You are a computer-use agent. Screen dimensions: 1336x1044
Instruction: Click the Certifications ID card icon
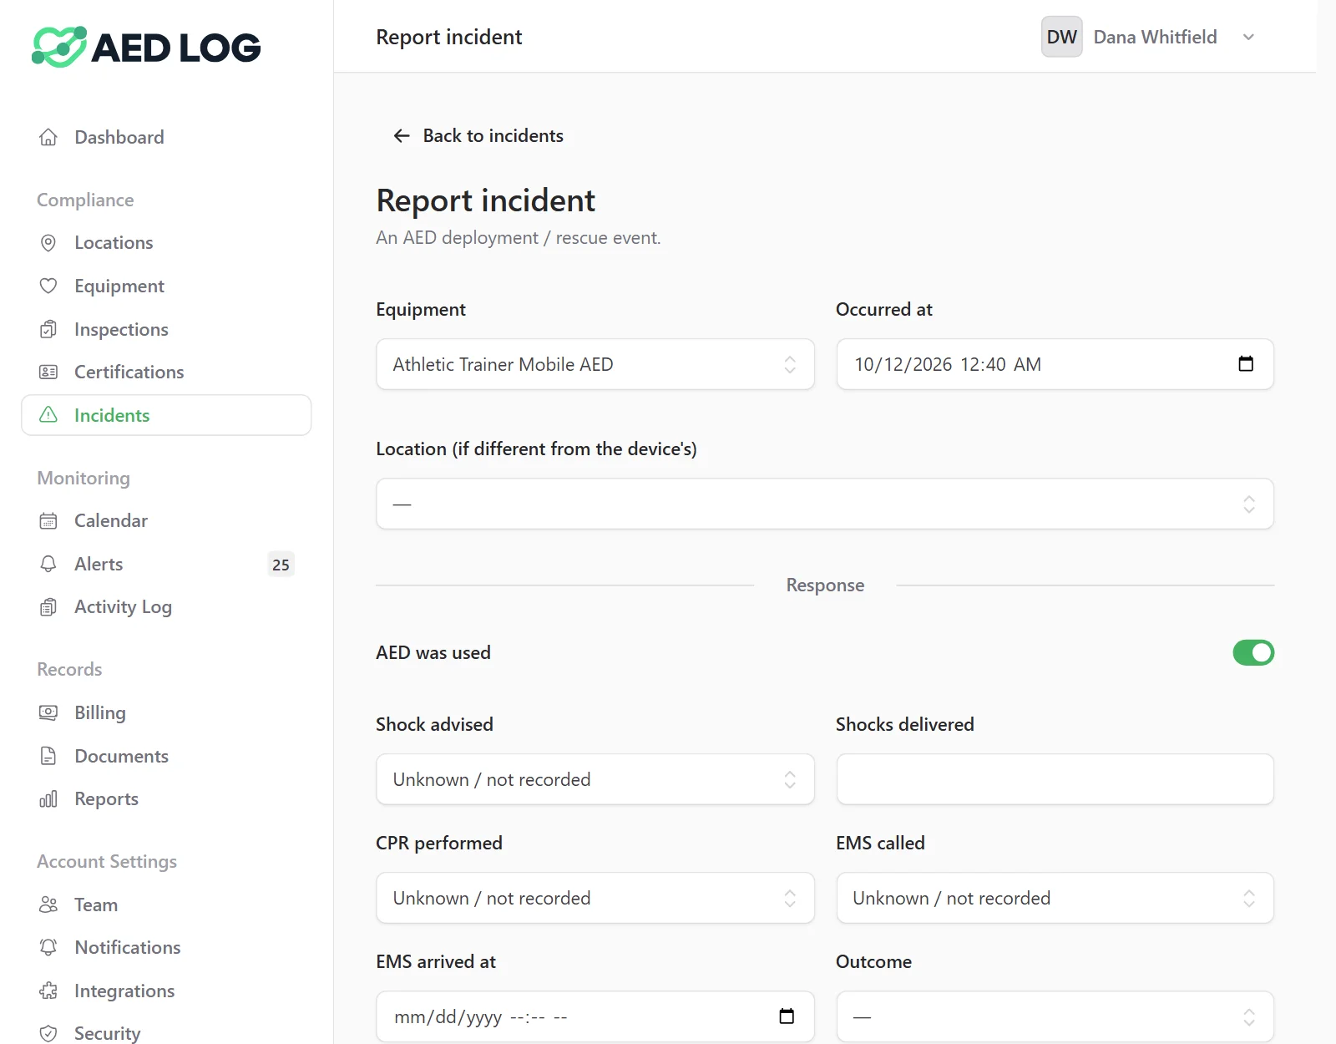48,372
